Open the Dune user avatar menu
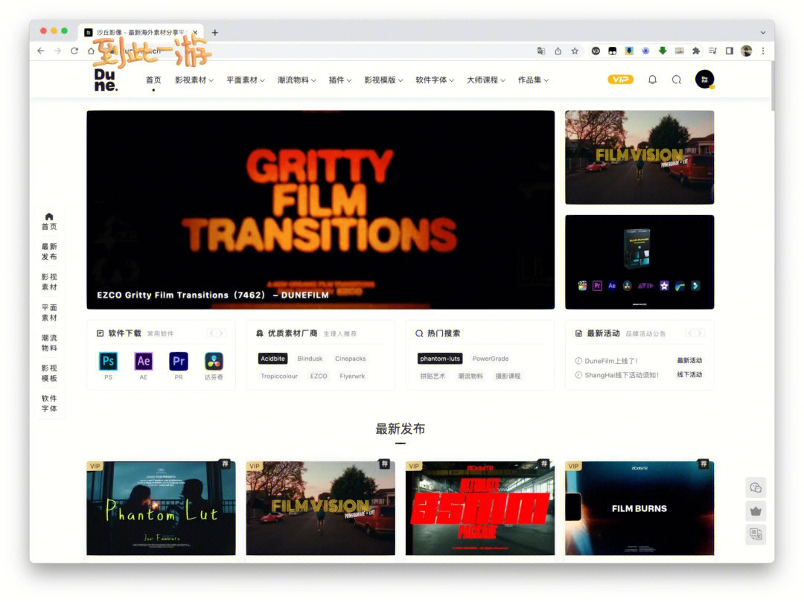The image size is (804, 602). [x=704, y=80]
